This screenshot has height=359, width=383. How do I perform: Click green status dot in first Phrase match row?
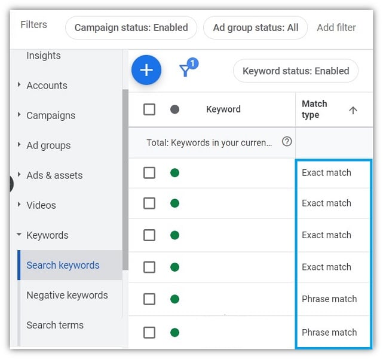pyautogui.click(x=174, y=299)
